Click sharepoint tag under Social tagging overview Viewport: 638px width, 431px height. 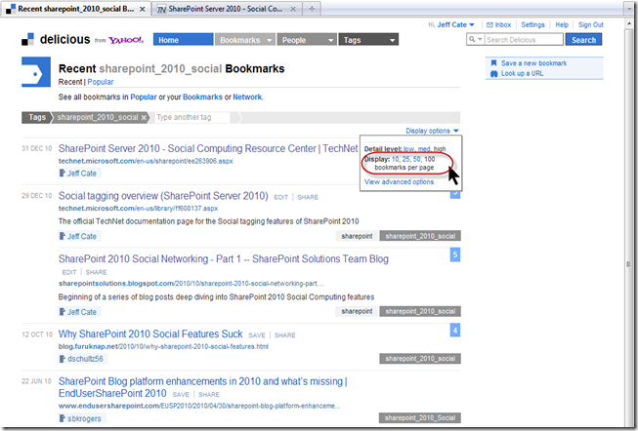pyautogui.click(x=357, y=236)
